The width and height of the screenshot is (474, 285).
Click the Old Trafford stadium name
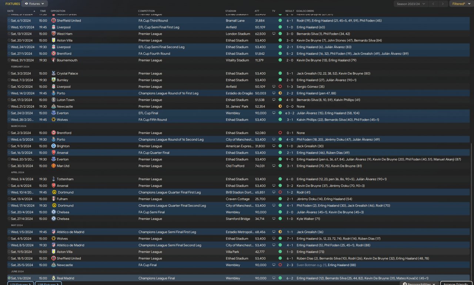pos(235,166)
